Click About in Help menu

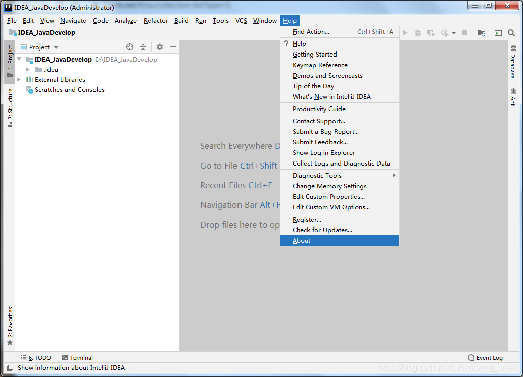(x=340, y=241)
